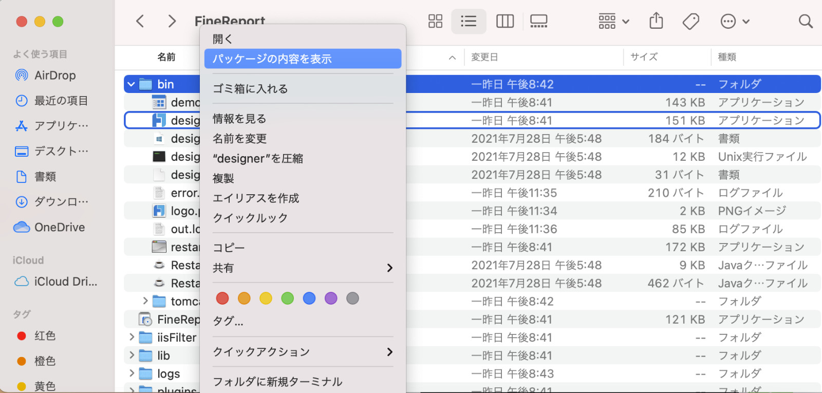The image size is (822, 393).
Task: Apply the purple tag color
Action: click(x=331, y=298)
